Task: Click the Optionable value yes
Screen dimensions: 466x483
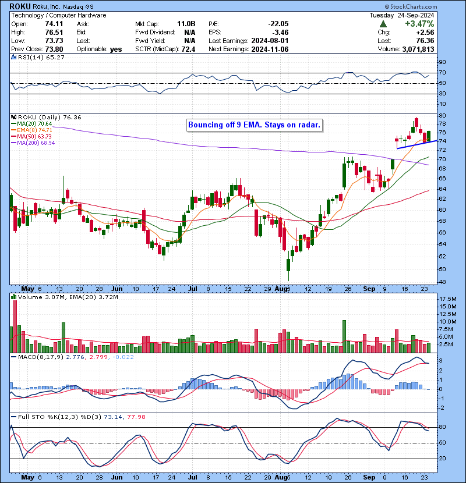Action: (x=116, y=49)
